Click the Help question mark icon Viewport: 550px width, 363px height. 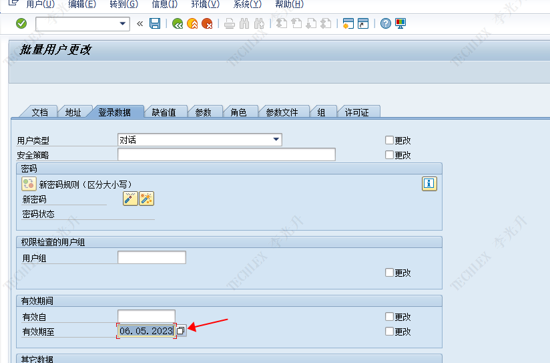pos(386,24)
